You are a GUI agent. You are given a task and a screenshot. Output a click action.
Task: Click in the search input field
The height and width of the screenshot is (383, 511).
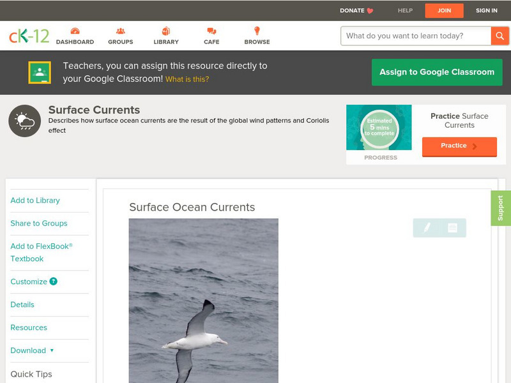point(416,36)
